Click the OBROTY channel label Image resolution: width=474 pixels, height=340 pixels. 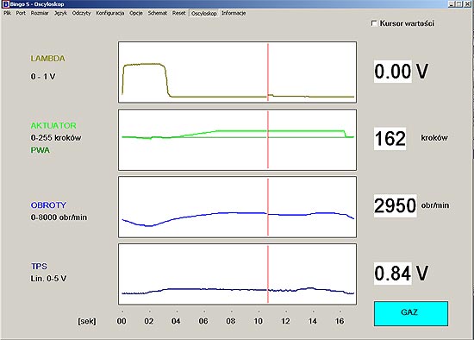pyautogui.click(x=48, y=205)
